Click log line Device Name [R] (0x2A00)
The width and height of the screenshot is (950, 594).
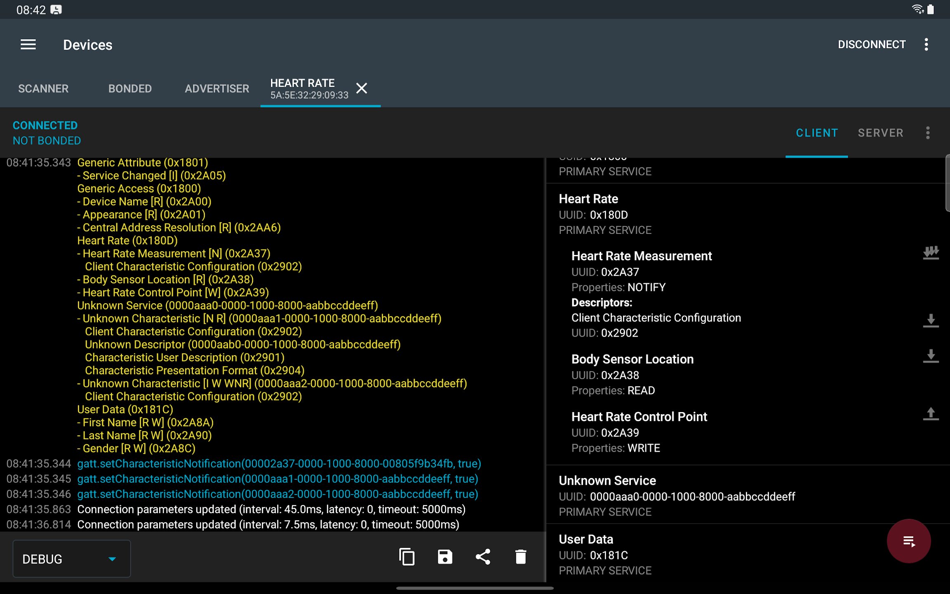tap(144, 202)
